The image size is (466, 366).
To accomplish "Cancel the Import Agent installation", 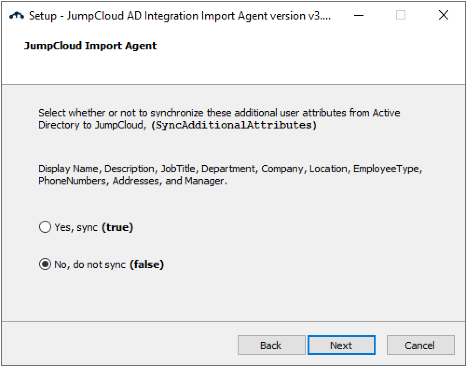I will (420, 345).
